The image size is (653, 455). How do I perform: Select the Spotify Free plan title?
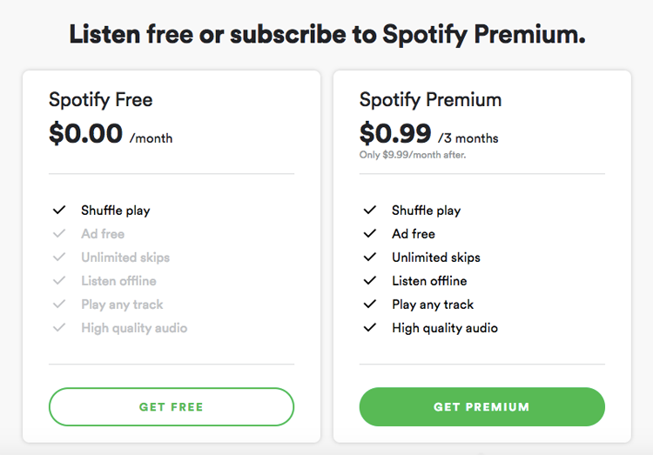coord(100,100)
